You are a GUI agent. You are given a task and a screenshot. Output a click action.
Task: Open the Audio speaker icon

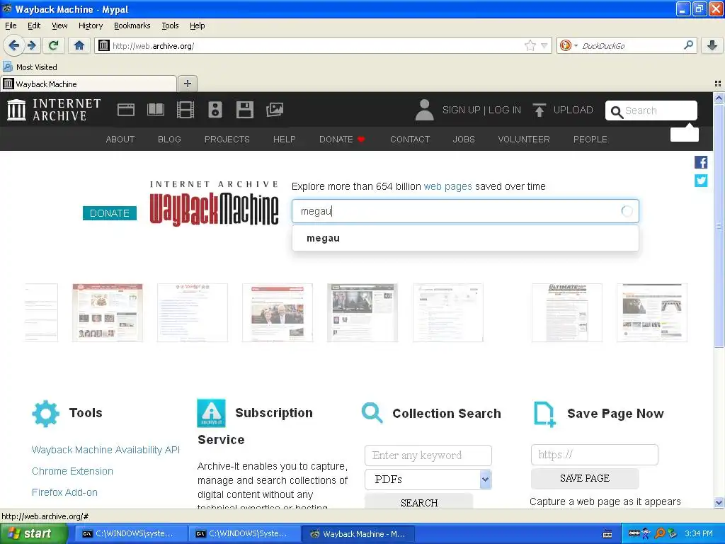[x=215, y=110]
